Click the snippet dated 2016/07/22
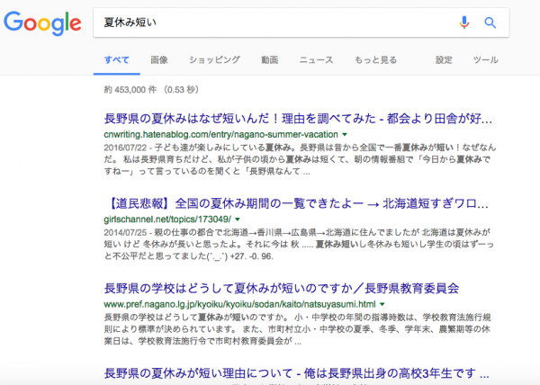 click(300, 159)
